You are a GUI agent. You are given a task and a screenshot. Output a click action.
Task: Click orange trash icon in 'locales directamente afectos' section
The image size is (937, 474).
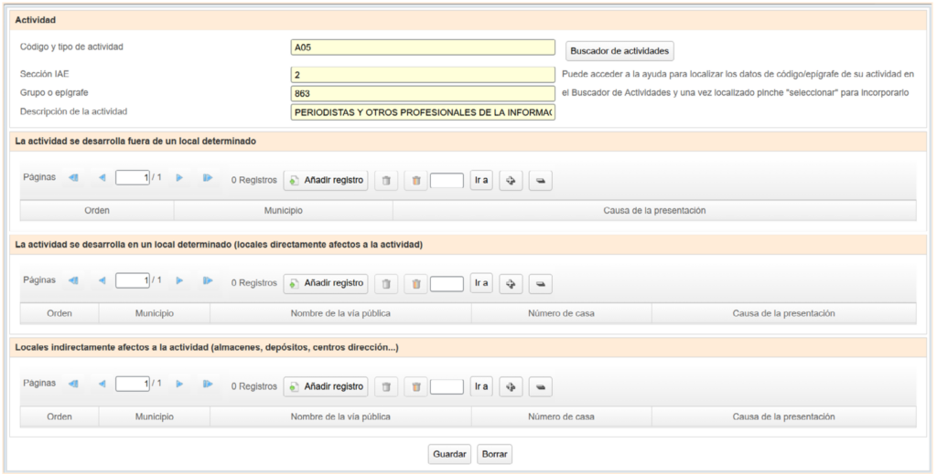coord(416,284)
